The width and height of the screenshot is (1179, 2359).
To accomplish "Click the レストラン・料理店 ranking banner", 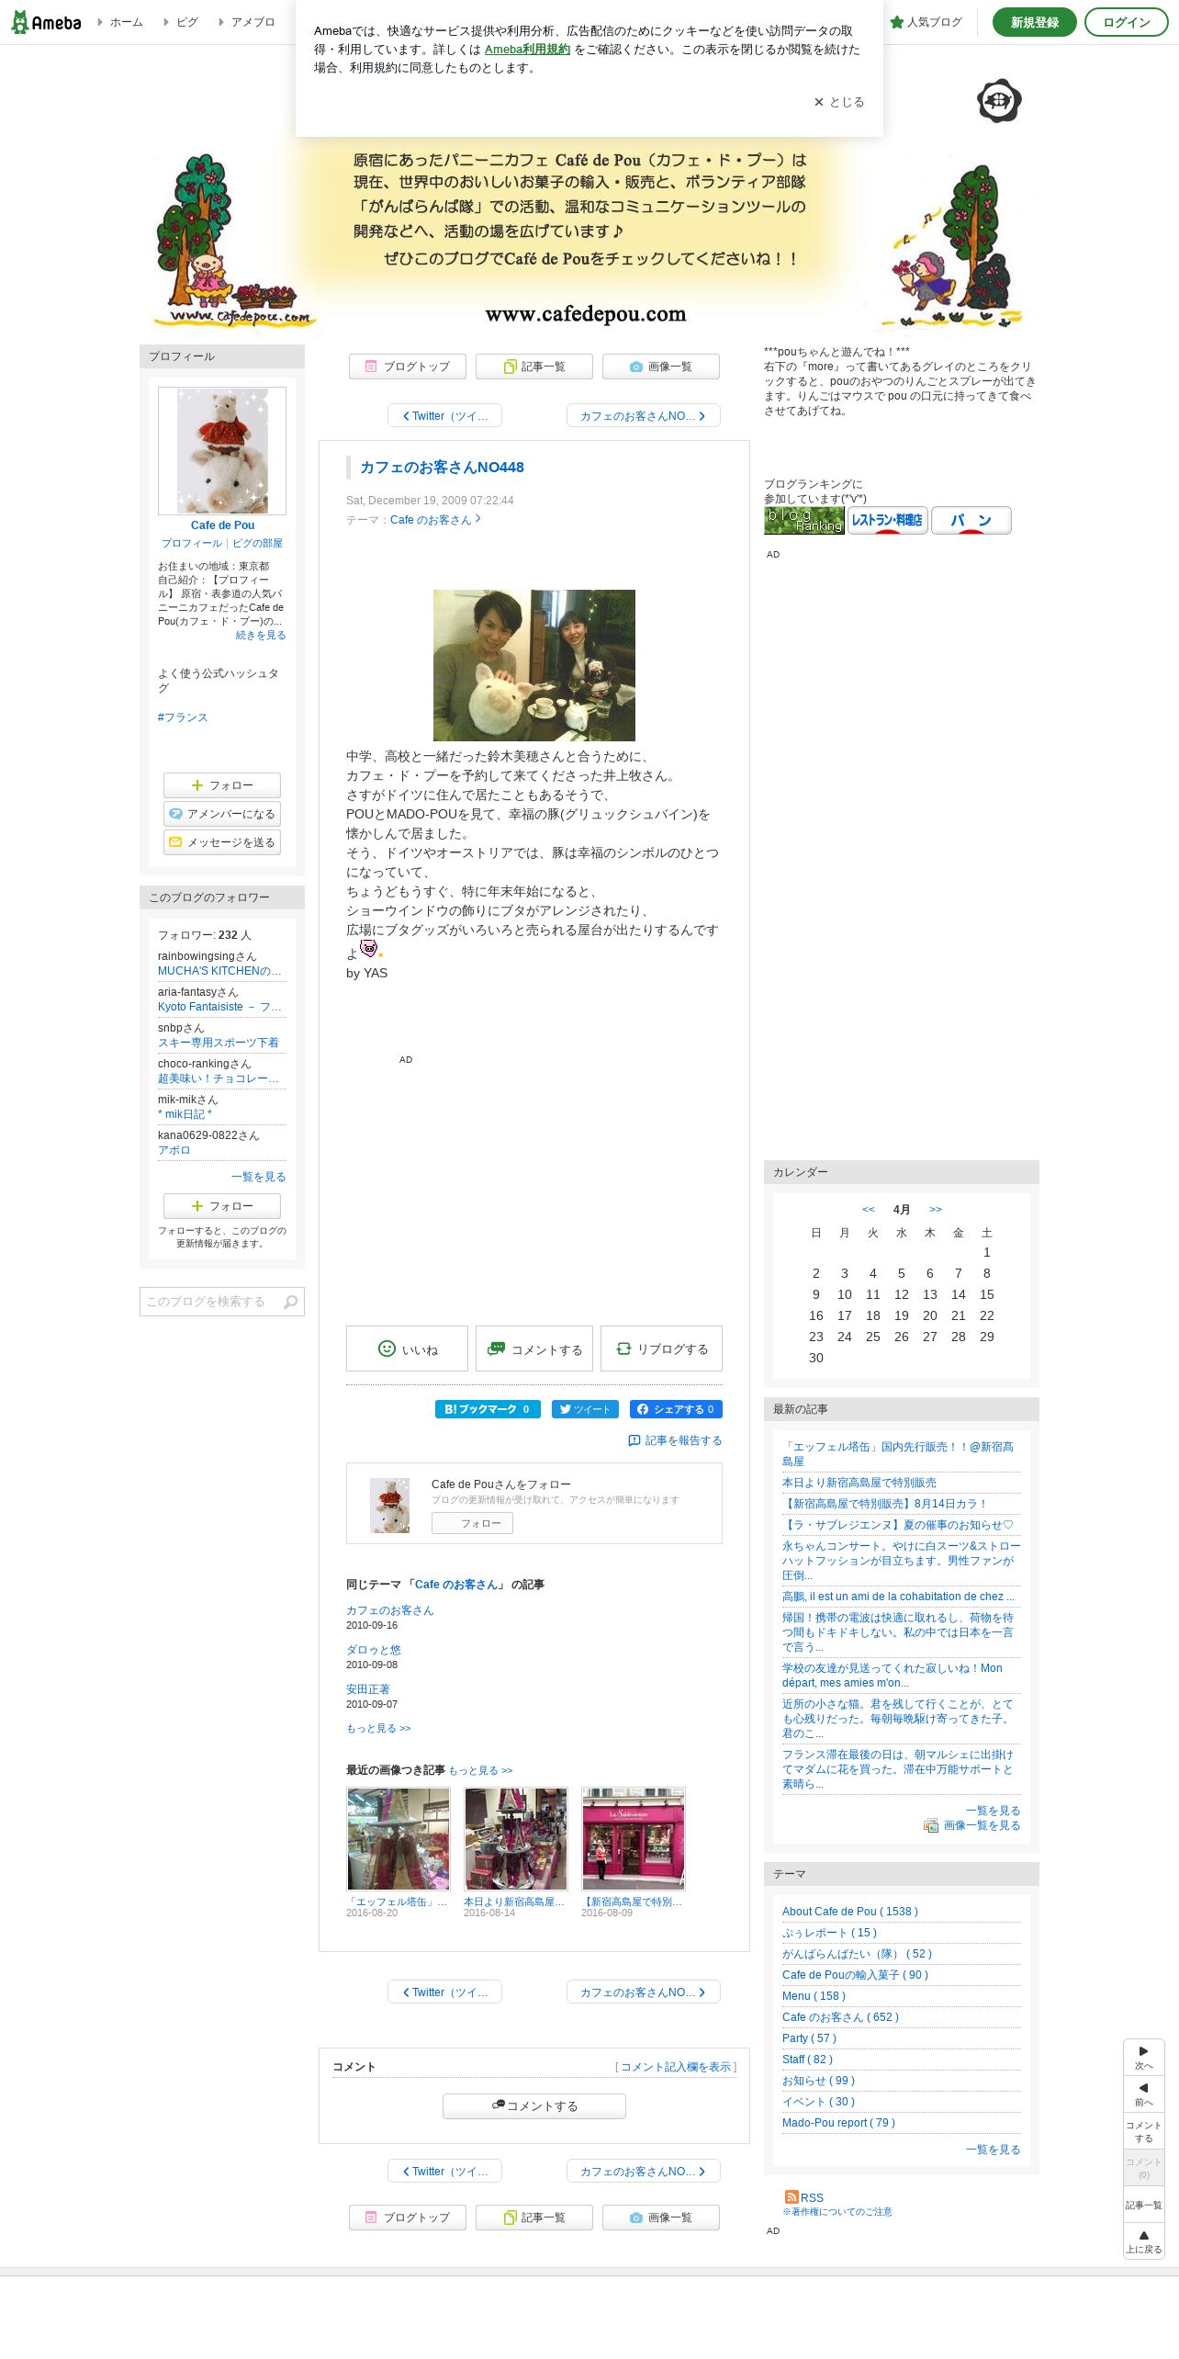I will point(888,521).
